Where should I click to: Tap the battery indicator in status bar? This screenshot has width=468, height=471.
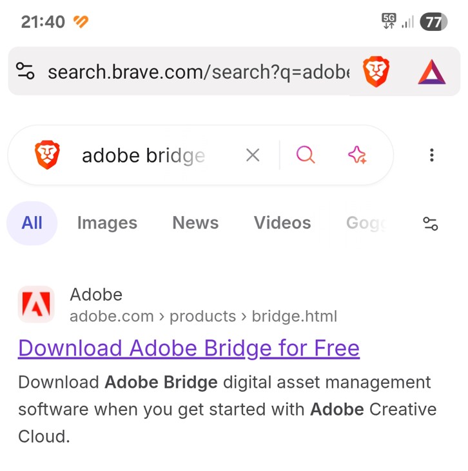(433, 22)
